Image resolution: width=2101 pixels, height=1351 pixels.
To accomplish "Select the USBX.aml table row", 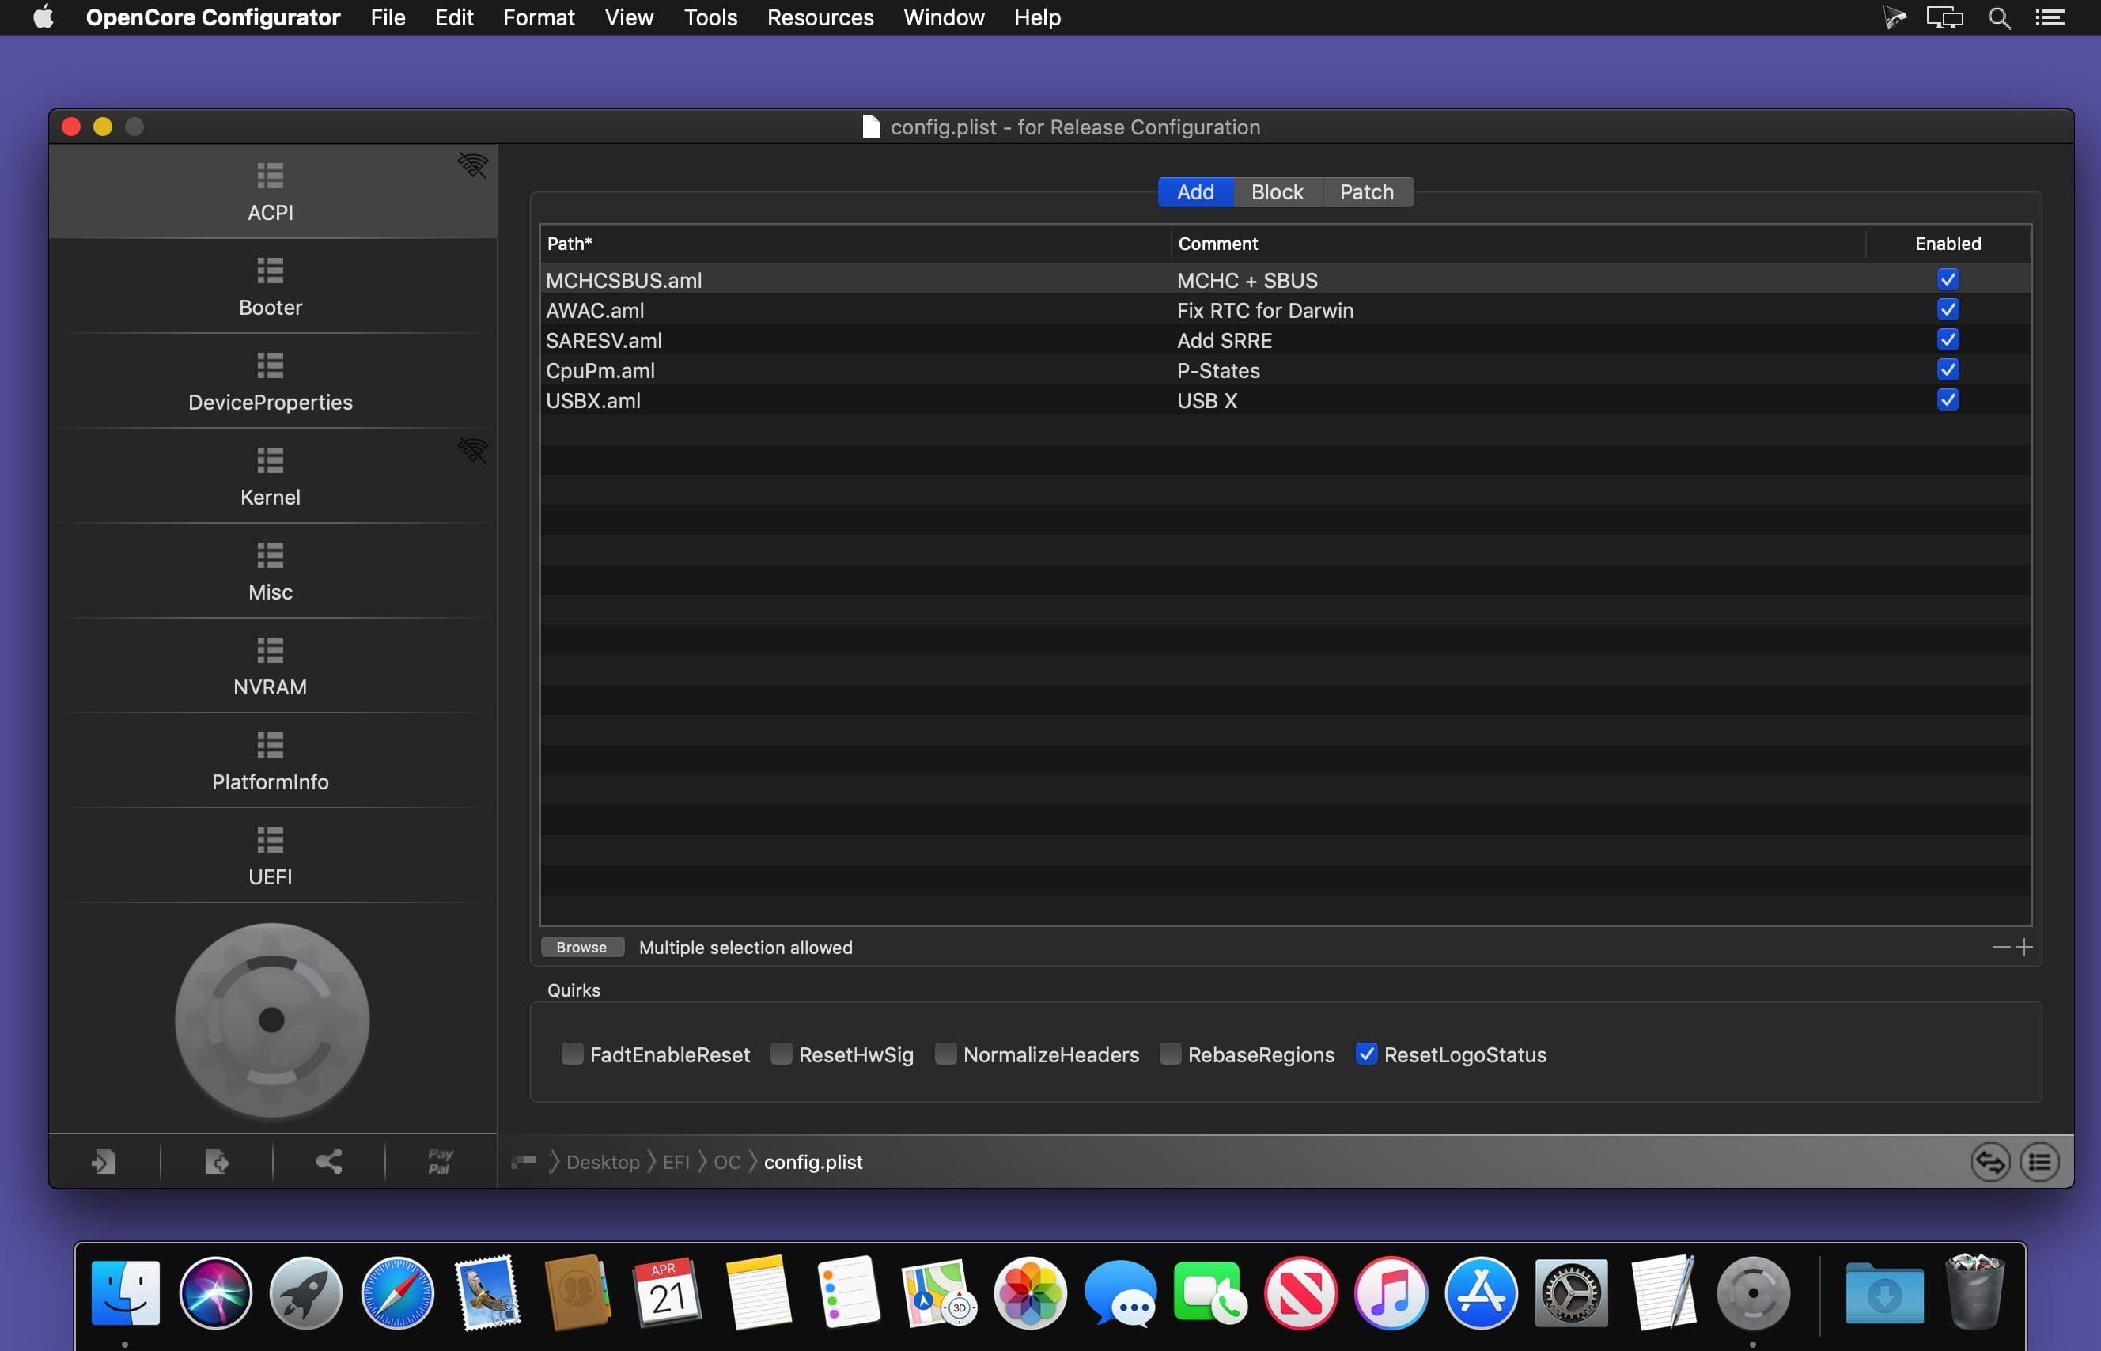I will point(1285,401).
